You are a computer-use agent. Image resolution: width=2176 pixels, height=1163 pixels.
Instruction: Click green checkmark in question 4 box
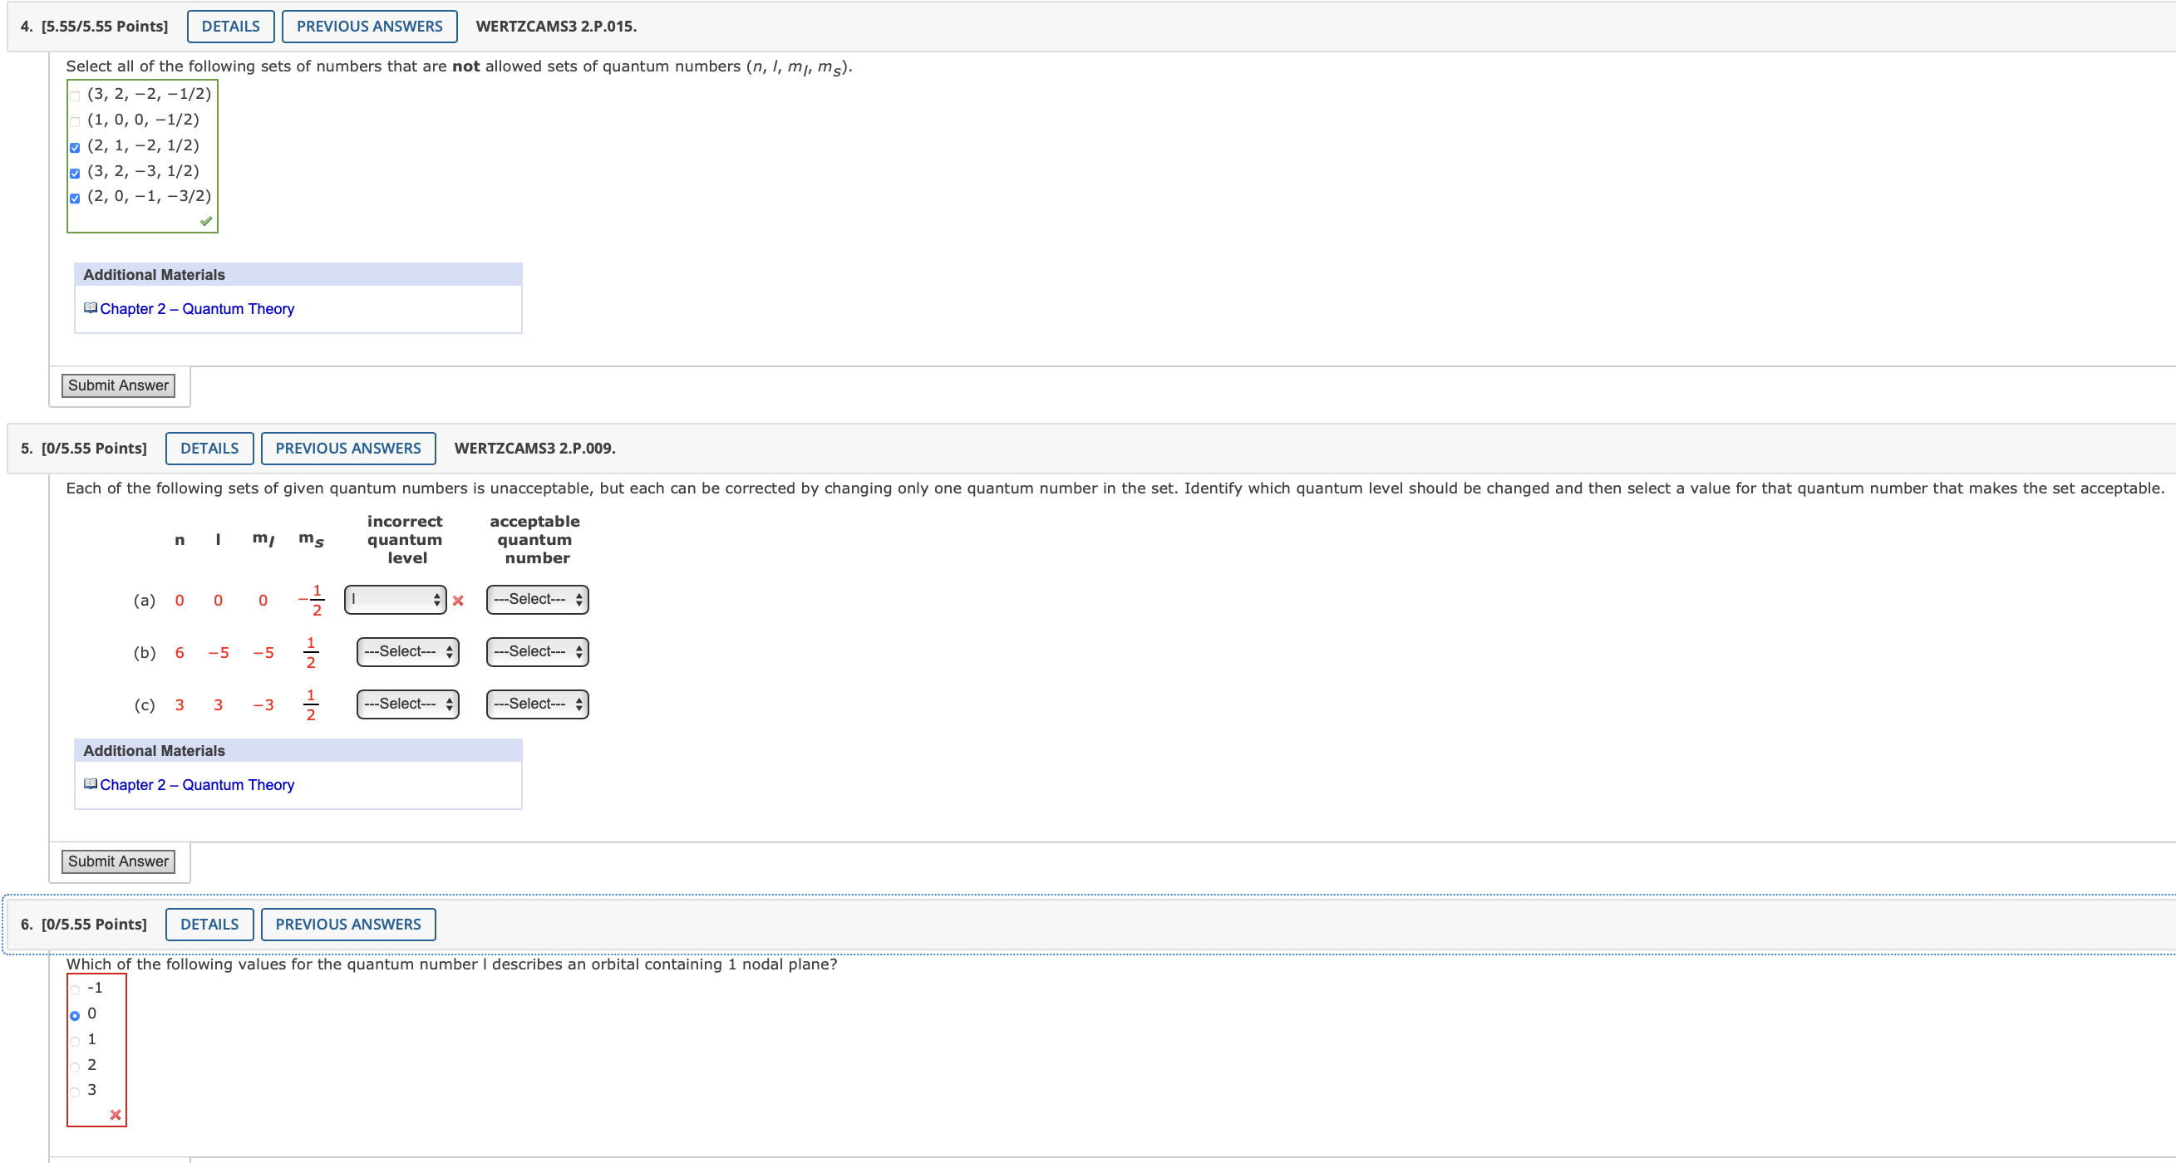click(x=205, y=221)
